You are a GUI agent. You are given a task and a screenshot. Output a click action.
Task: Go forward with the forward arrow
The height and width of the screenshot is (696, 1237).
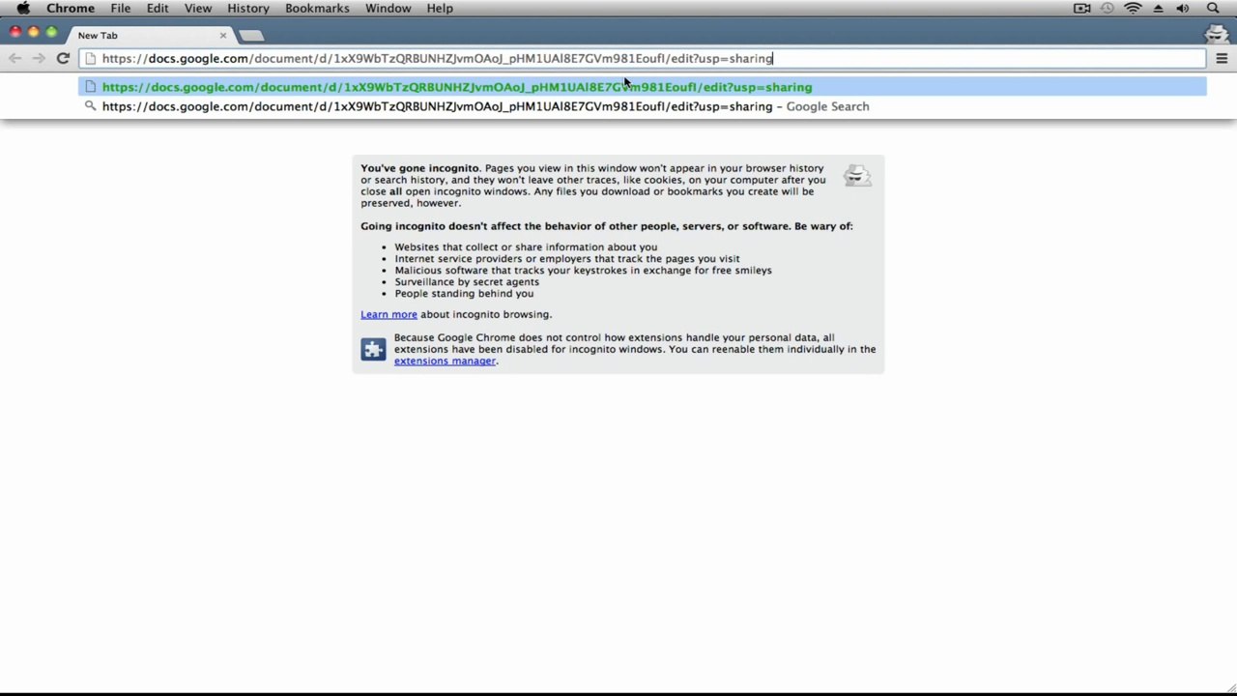coord(39,59)
